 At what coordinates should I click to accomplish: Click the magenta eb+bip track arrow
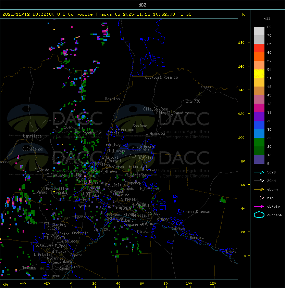pyautogui.click(x=259, y=207)
